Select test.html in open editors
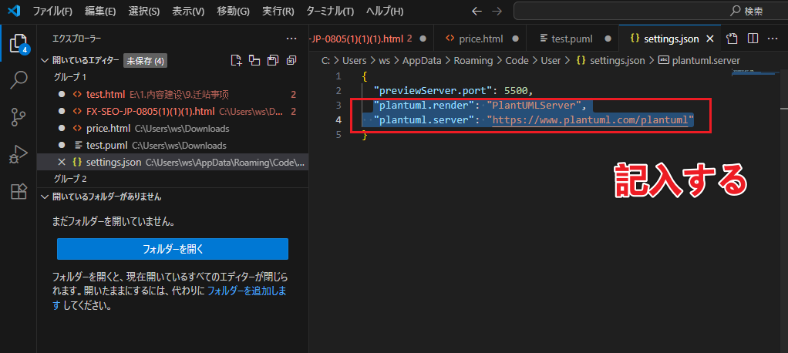 [x=173, y=94]
